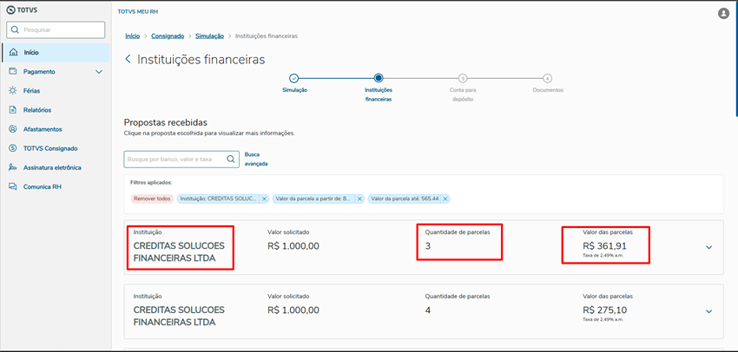Viewport: 738px width, 352px height.
Task: Click the Propostas recebidas heading
Action: pos(165,122)
